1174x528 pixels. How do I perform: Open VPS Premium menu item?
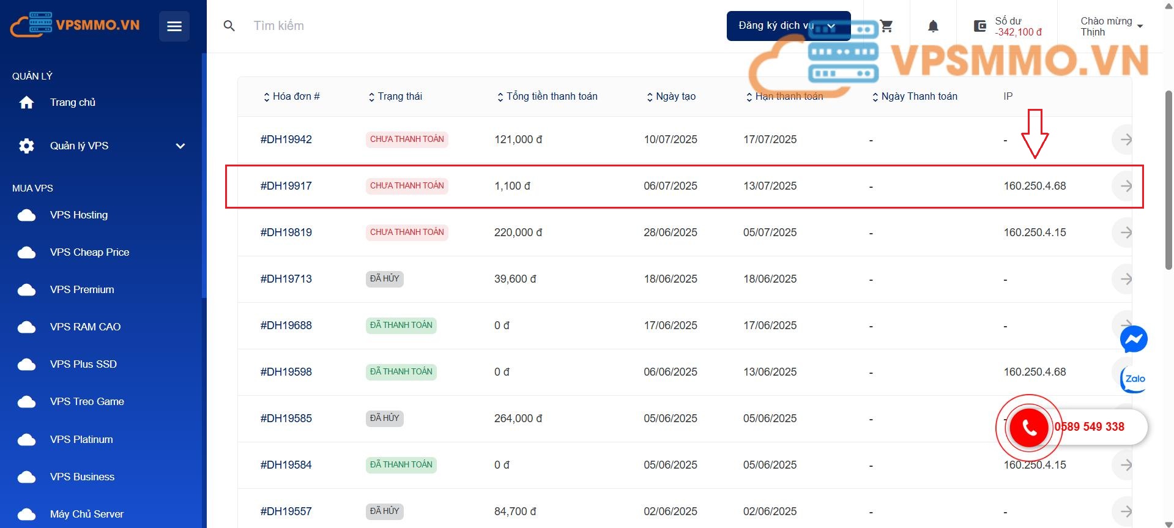pyautogui.click(x=82, y=289)
